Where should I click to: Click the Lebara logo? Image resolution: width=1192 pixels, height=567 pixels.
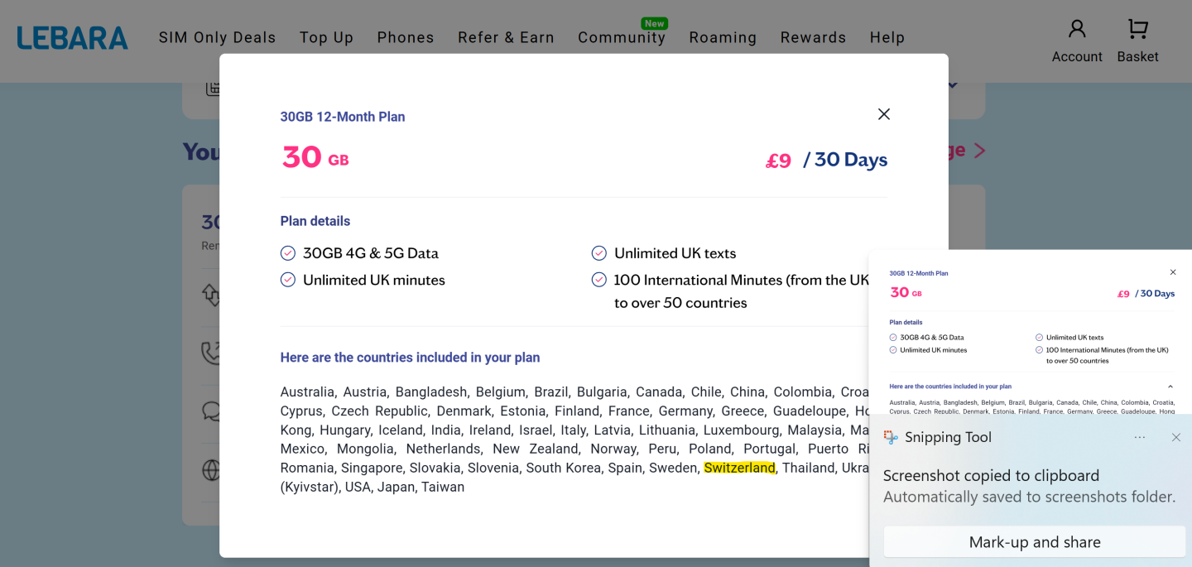pos(73,38)
